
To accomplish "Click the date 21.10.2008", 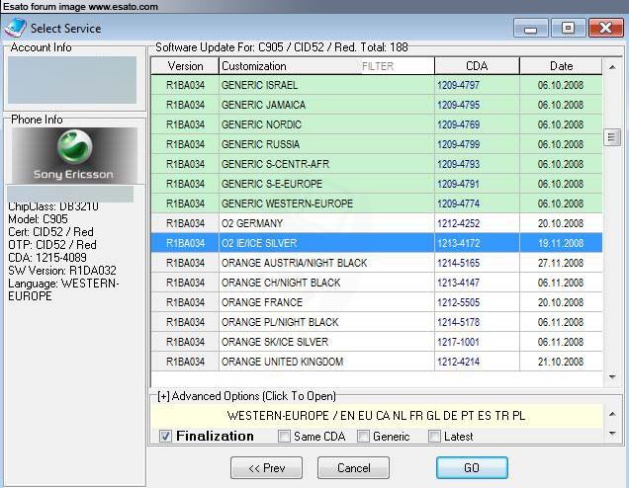I will [561, 362].
